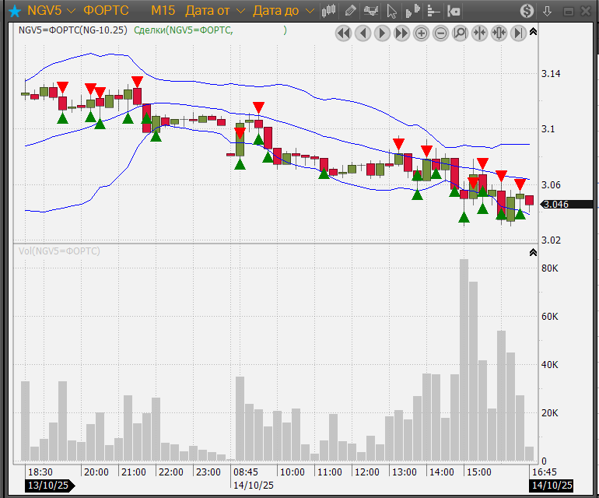The image size is (599, 498).
Task: Click the 08:45 time axis label
Action: [246, 472]
